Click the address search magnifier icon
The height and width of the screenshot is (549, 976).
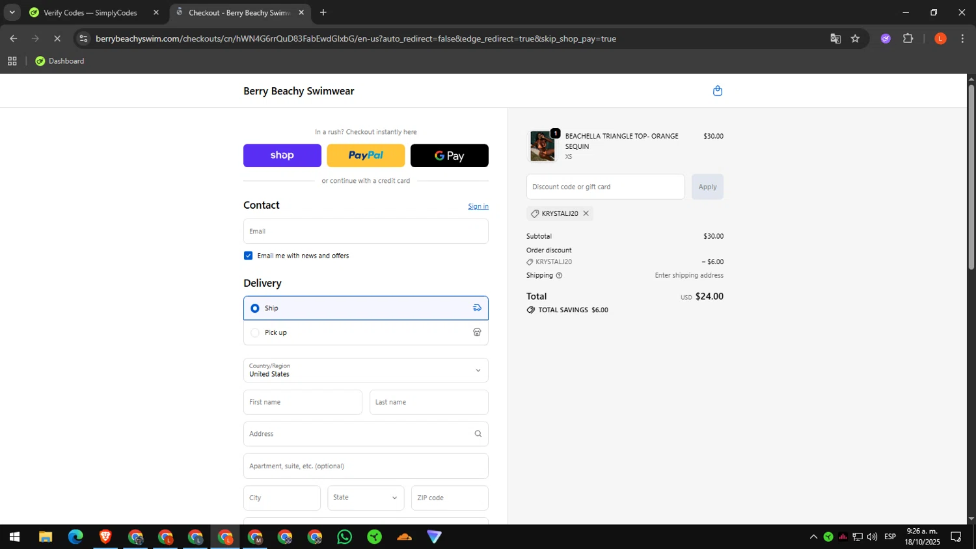click(478, 434)
